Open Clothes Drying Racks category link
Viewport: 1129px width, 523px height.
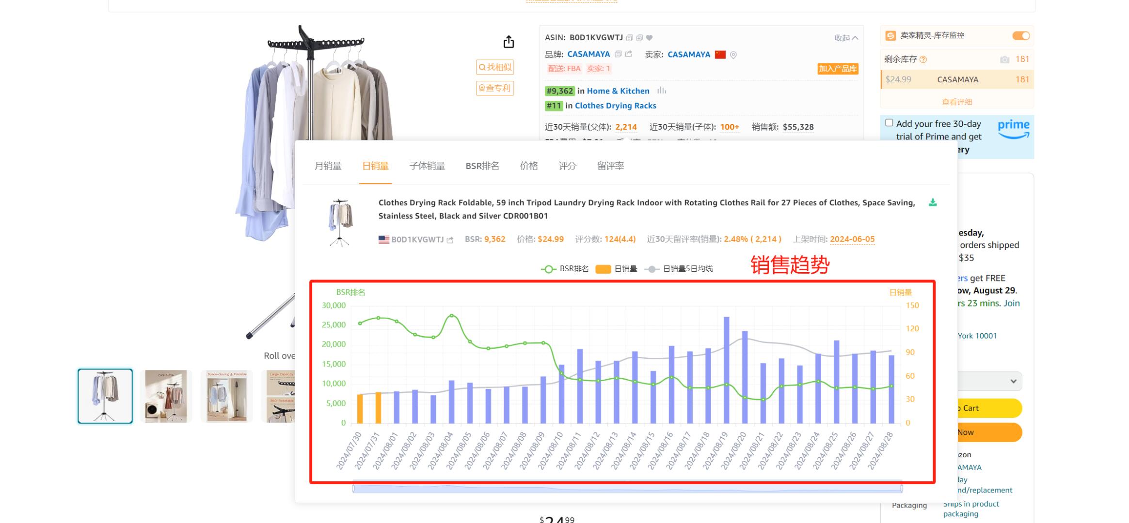pyautogui.click(x=616, y=106)
